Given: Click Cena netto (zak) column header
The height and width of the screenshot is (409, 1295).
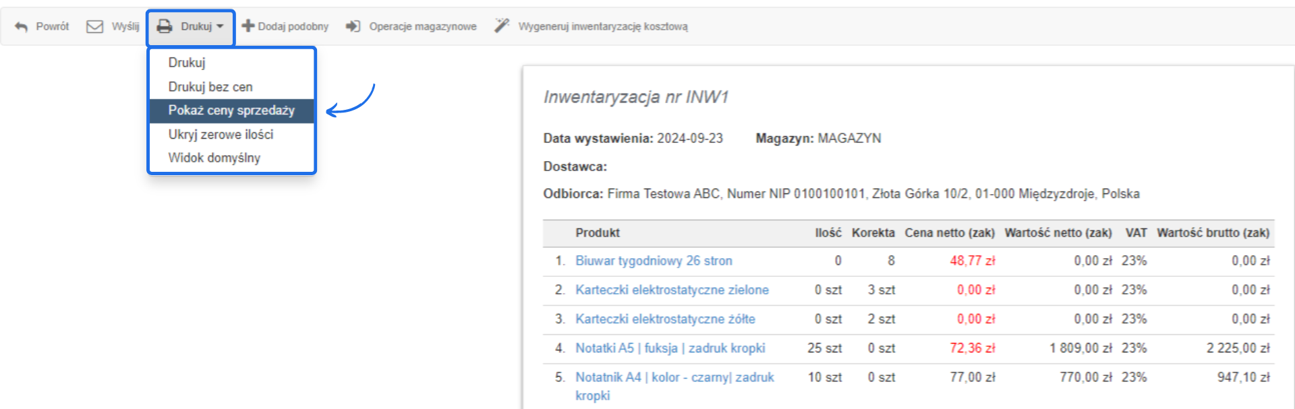Looking at the screenshot, I should [x=950, y=232].
